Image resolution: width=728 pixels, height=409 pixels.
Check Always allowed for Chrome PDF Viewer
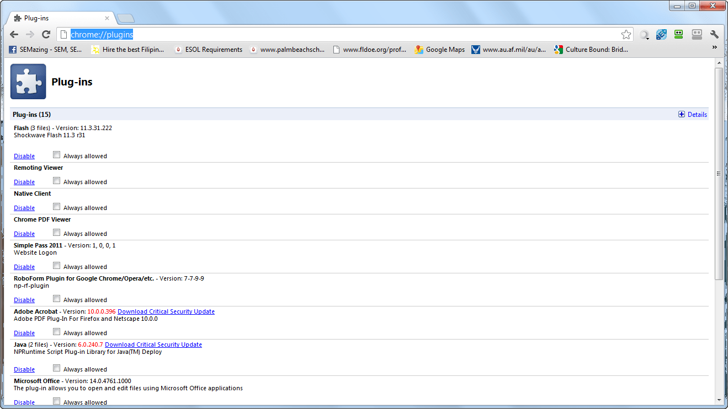57,233
